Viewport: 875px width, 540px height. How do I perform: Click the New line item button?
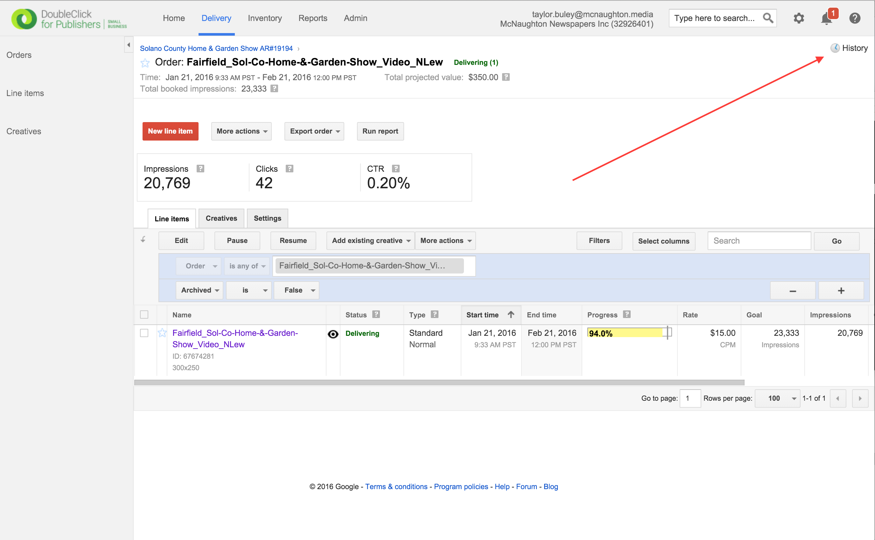(170, 131)
